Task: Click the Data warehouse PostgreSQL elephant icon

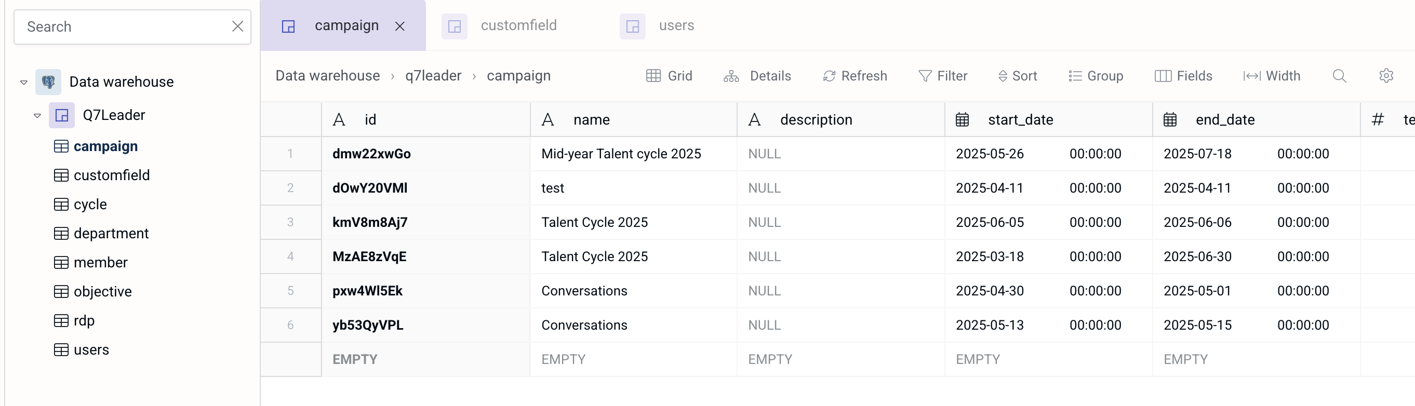Action: (48, 82)
